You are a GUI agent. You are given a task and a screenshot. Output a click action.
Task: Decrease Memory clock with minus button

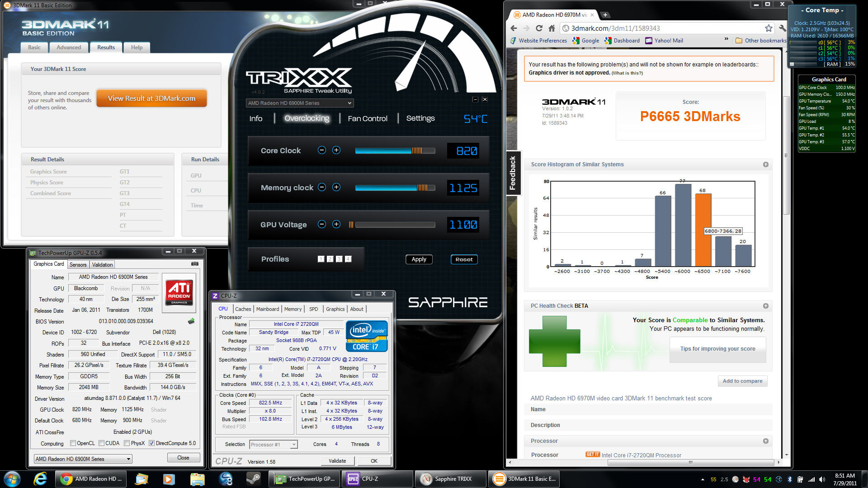click(x=322, y=187)
